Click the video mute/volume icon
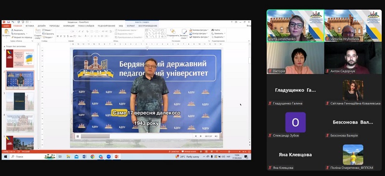 point(216,136)
